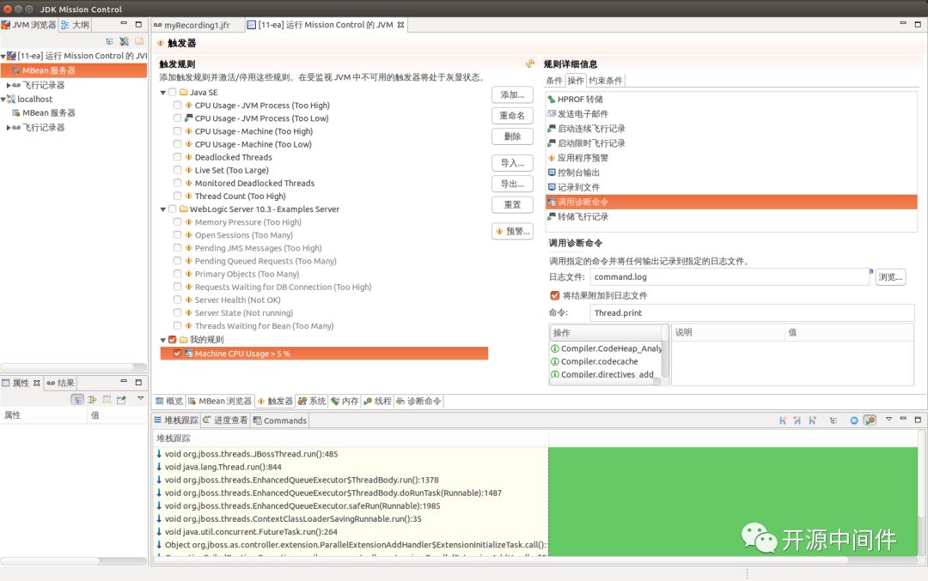Screen dimensions: 928x581
Task: Collapse the [11-ea] Mission Control JVM node
Action: click(3, 56)
